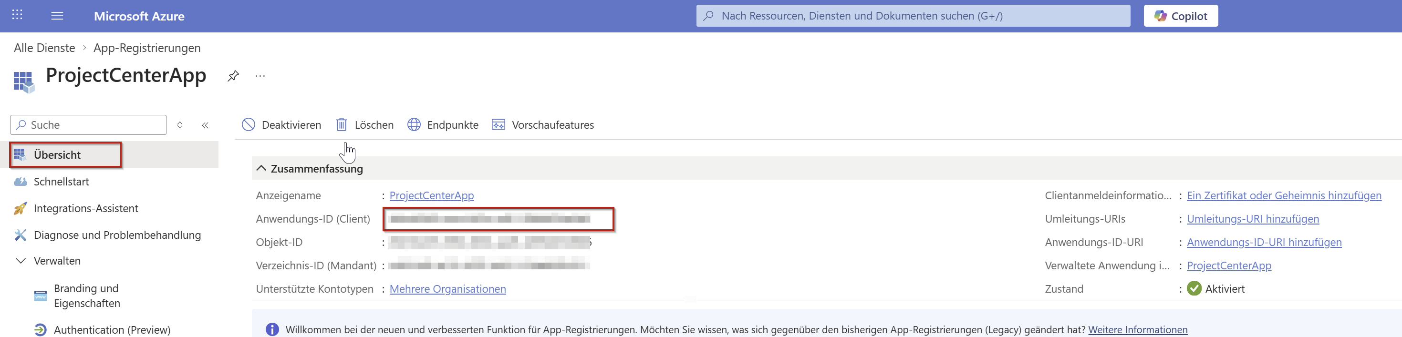Click the Aktiviert status checkmark icon
This screenshot has height=337, width=1402.
(1194, 288)
